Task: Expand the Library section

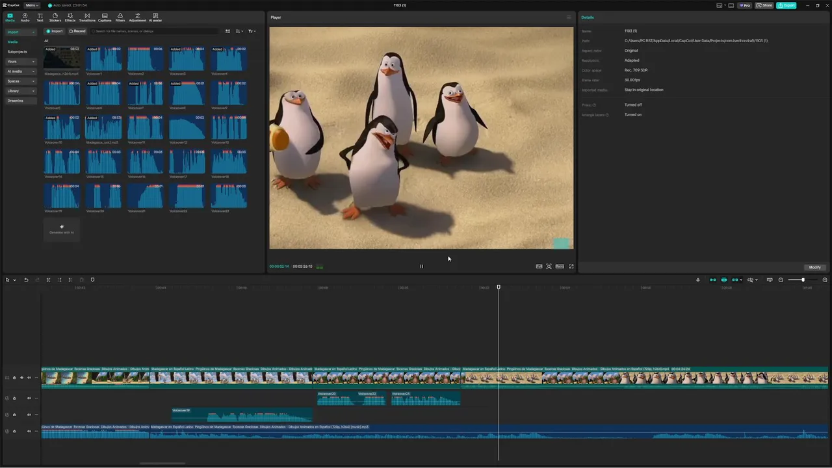Action: (x=21, y=91)
